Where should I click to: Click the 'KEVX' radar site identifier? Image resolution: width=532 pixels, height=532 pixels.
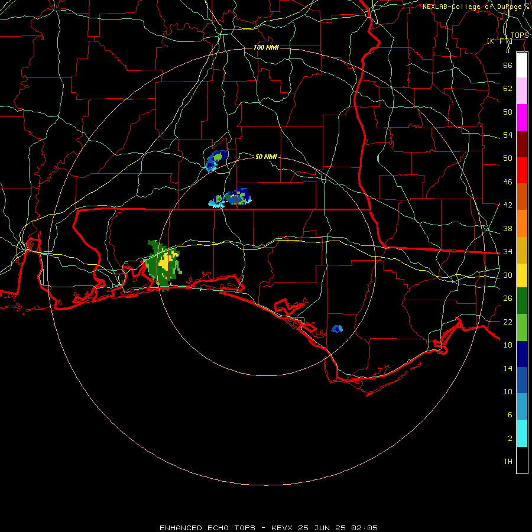tap(281, 528)
